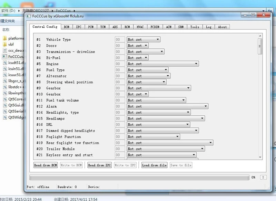
Task: Expand the Headlights, type dropdown
Action: (x=159, y=112)
